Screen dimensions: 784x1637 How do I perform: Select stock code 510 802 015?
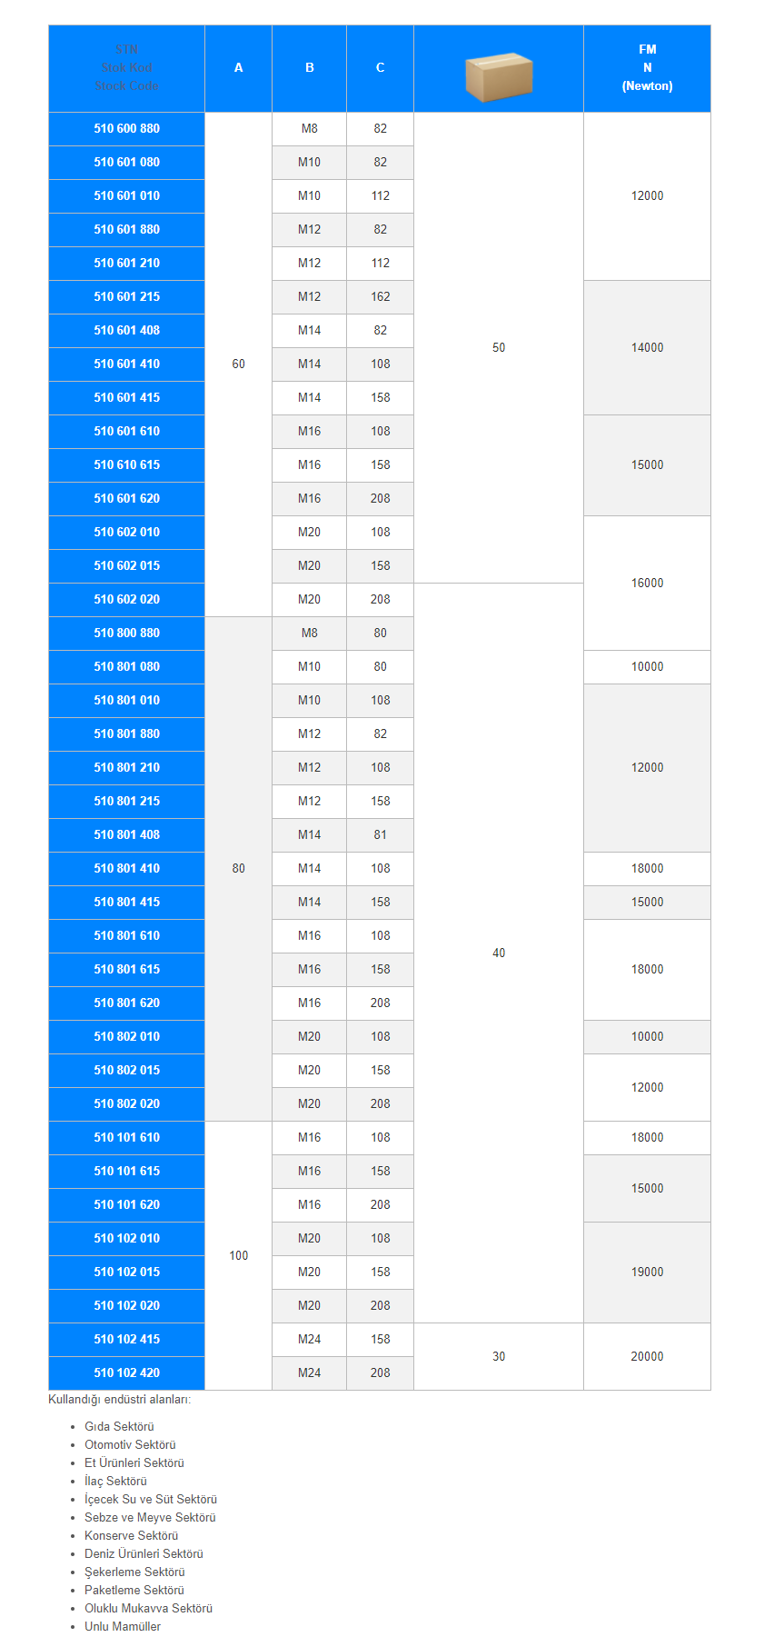tap(126, 1071)
